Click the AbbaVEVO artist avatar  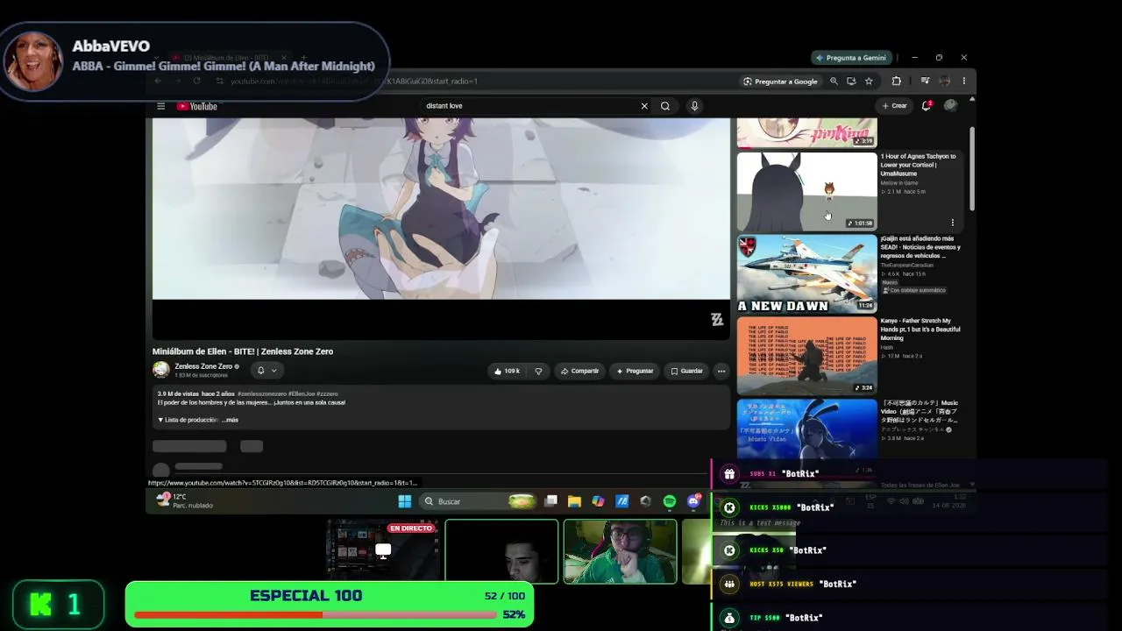tap(33, 61)
